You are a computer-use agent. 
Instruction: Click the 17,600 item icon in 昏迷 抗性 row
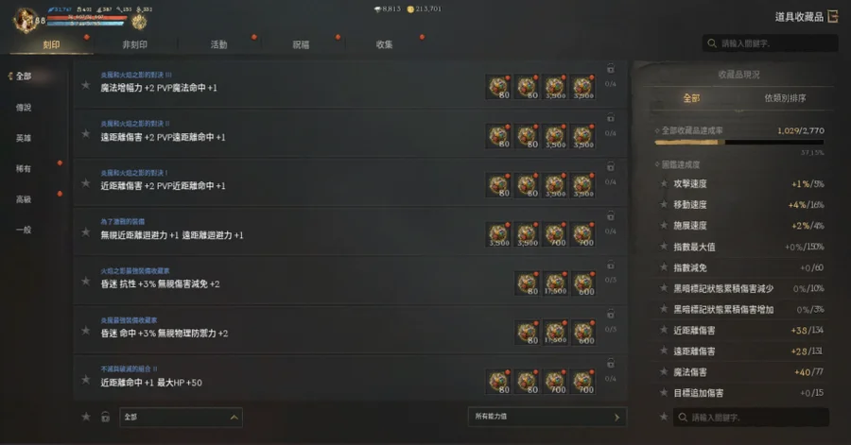pos(555,283)
